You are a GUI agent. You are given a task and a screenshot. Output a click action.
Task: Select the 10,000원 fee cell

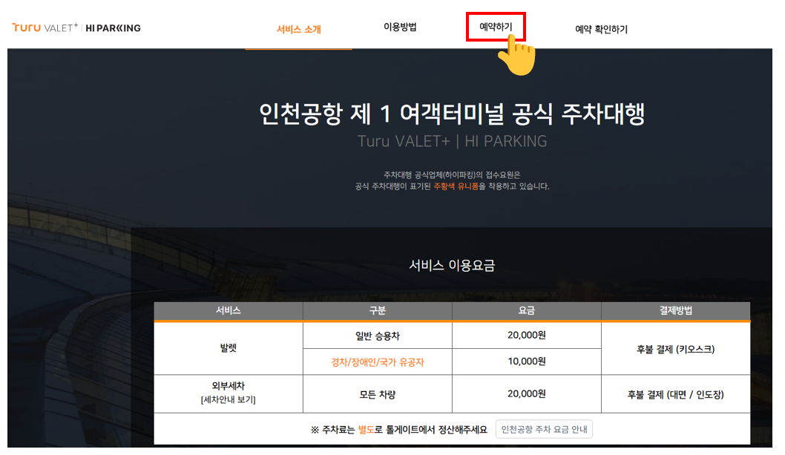click(527, 361)
